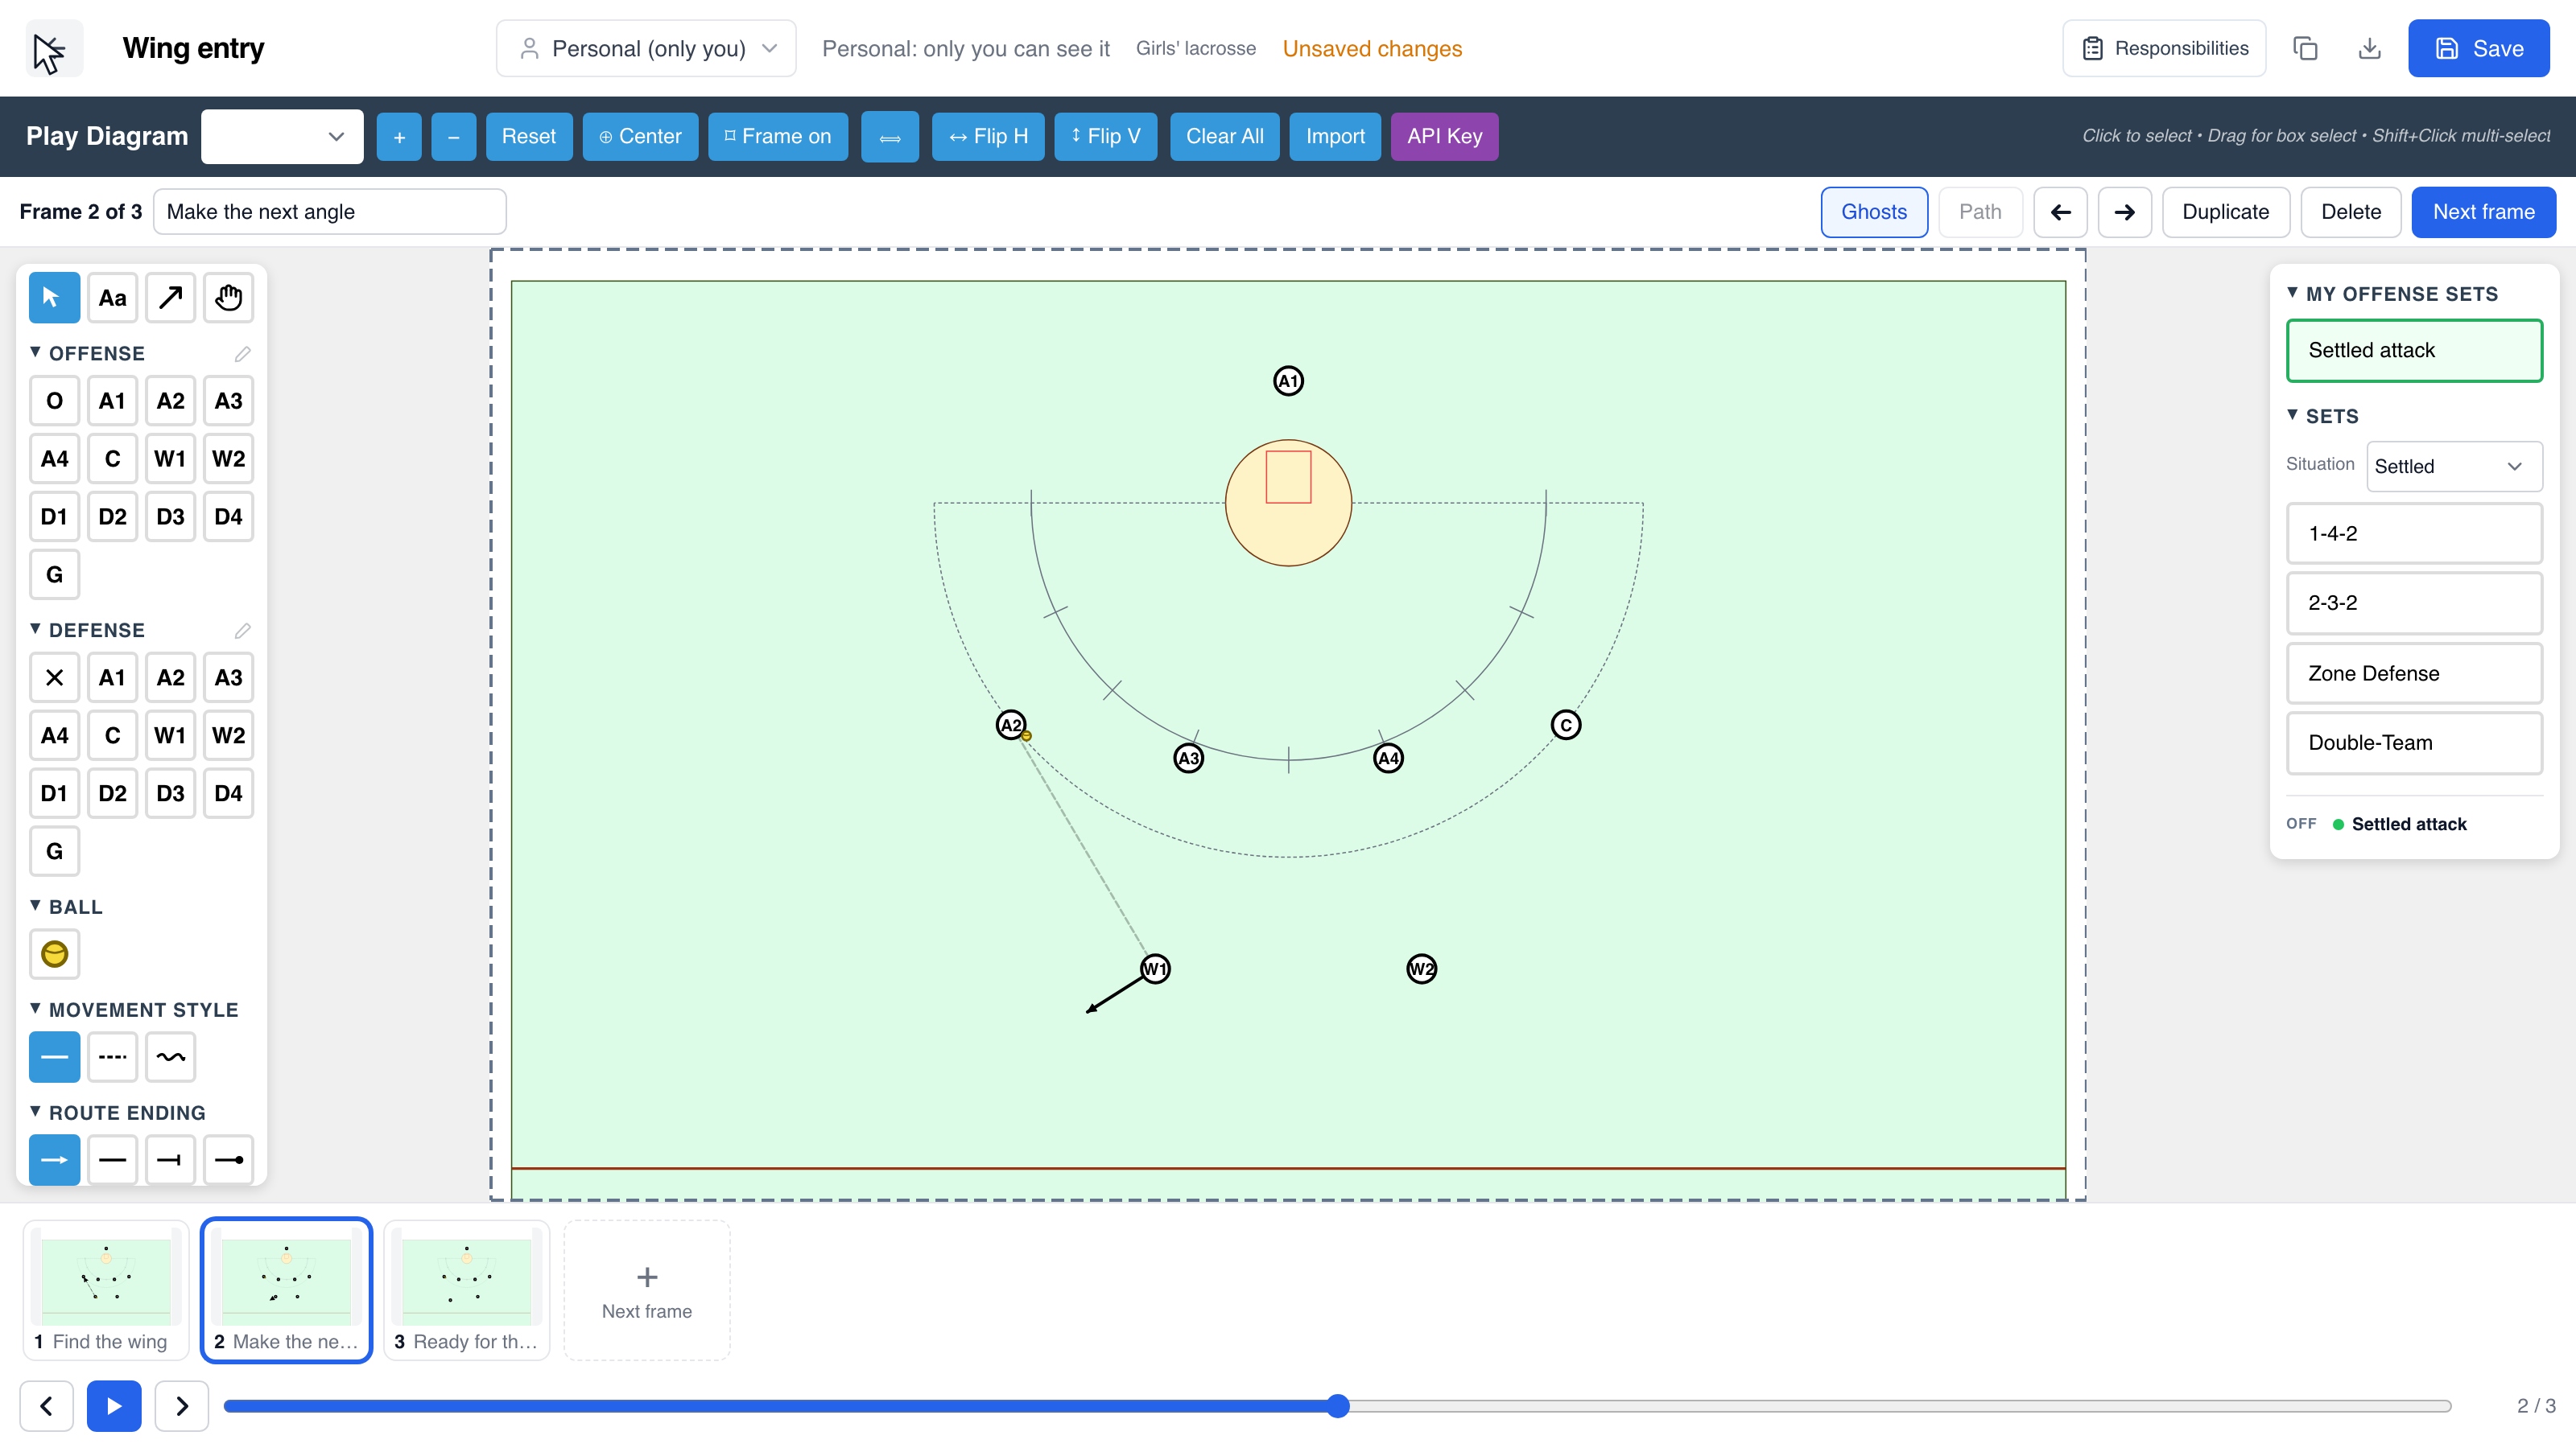Click the edit pencil beside DEFENSE
The image size is (2576, 1448).
pyautogui.click(x=242, y=631)
